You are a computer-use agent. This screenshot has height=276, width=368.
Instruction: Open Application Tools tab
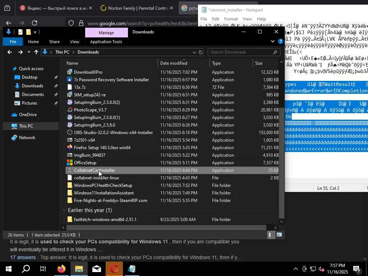106,42
